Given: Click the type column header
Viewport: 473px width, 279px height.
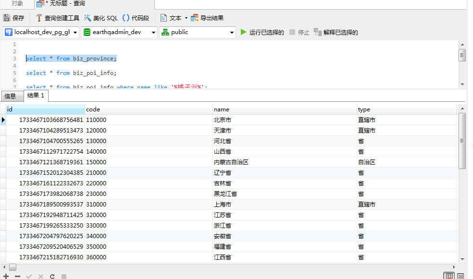Looking at the screenshot, I should point(407,109).
